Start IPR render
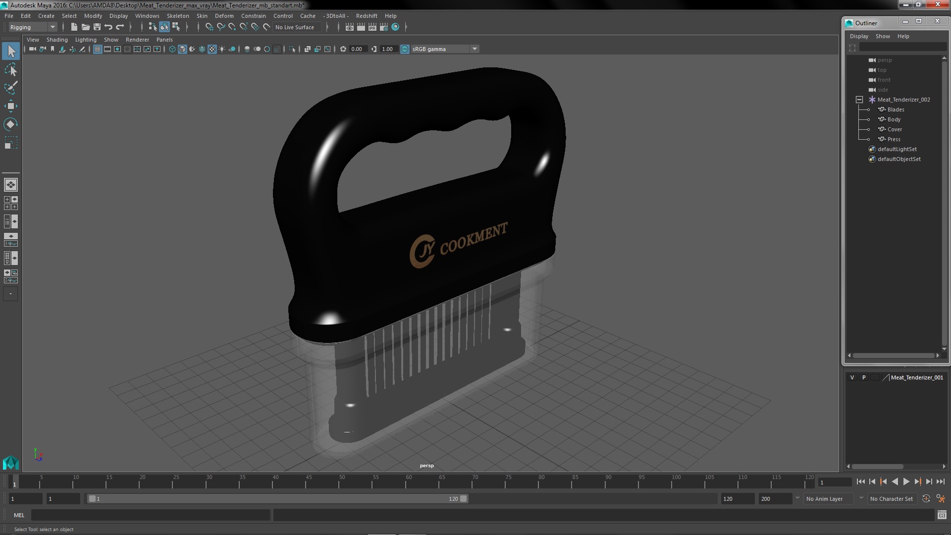This screenshot has width=951, height=535. tap(372, 27)
